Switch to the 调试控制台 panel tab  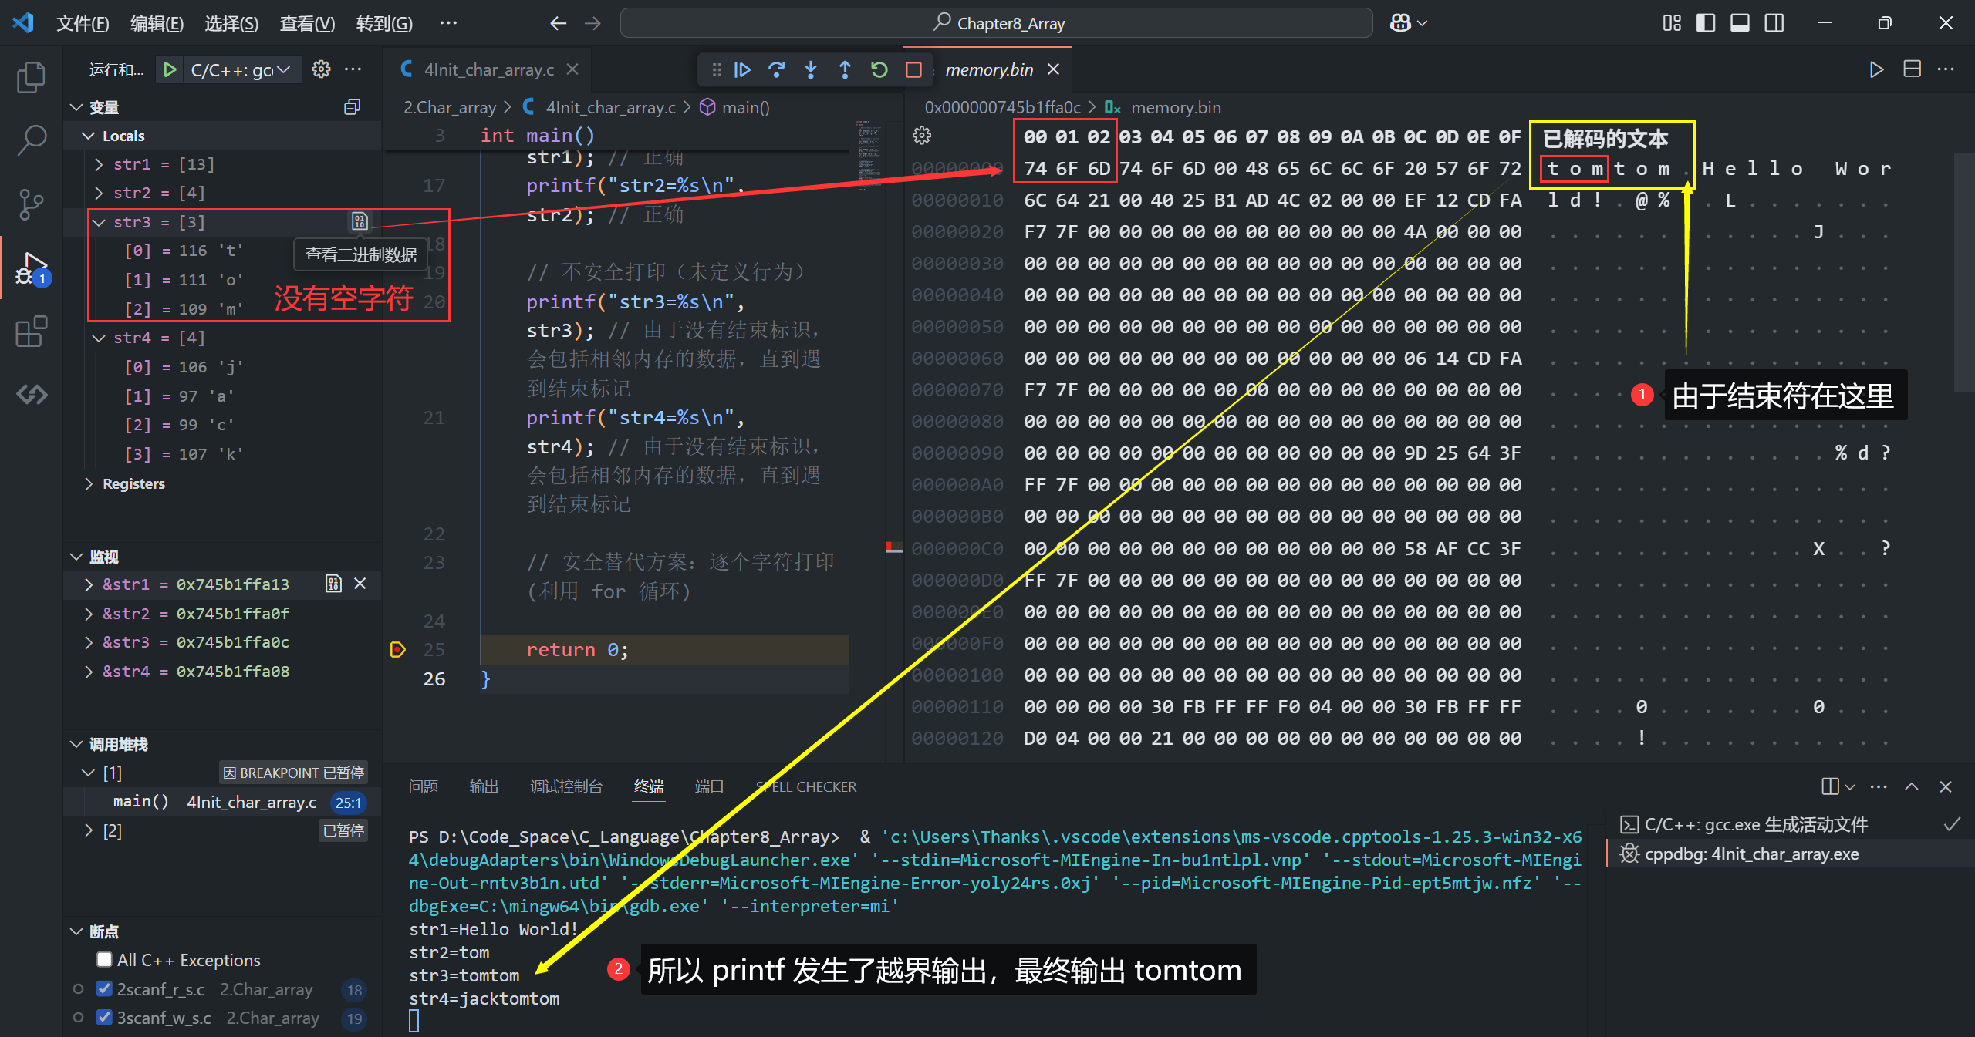pyautogui.click(x=566, y=786)
